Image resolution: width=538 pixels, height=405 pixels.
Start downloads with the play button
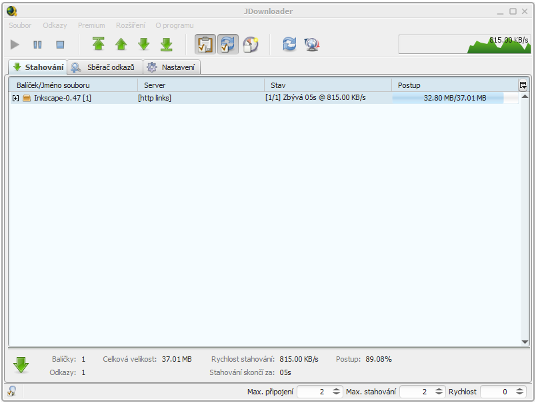pos(15,45)
